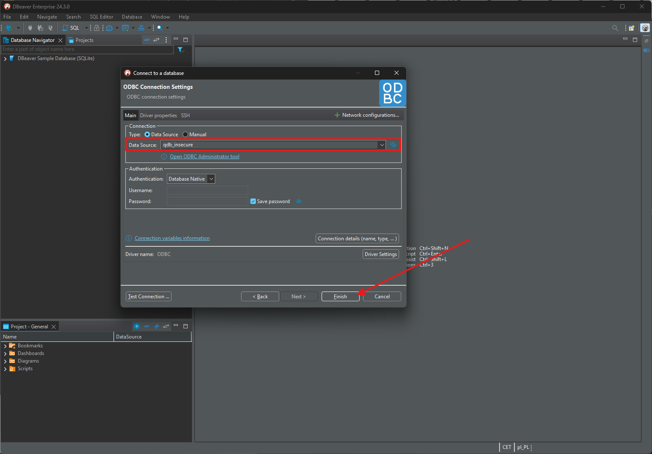Click the magnifier search icon in main toolbar
This screenshot has height=454, width=652.
(160, 28)
